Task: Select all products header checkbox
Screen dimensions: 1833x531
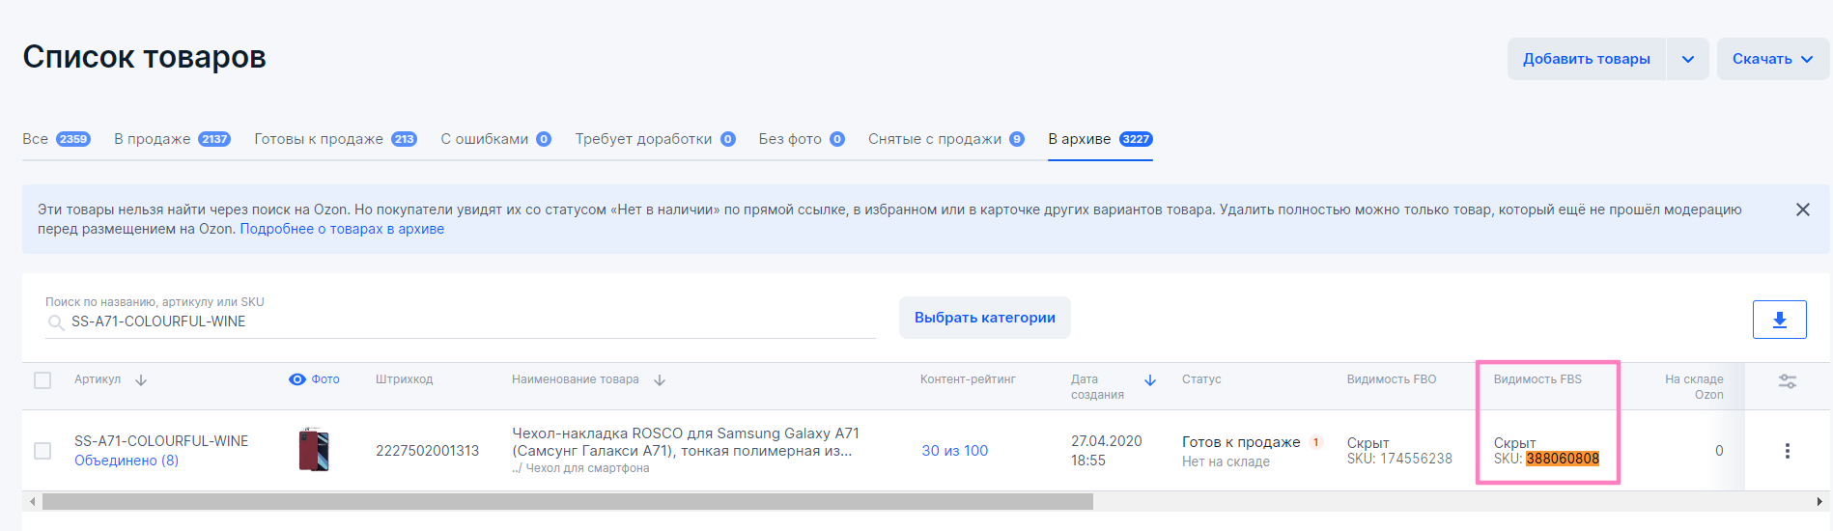Action: click(42, 380)
